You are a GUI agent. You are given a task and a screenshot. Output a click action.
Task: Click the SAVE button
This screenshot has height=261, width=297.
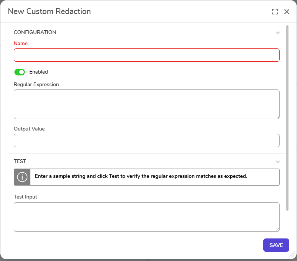pos(276,245)
